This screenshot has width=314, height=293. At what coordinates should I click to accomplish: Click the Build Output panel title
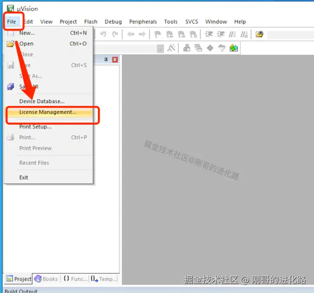click(x=21, y=291)
